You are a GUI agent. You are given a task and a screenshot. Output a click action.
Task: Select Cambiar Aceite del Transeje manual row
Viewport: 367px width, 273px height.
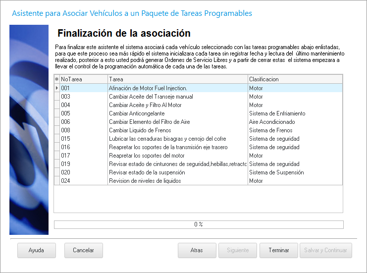[x=151, y=97]
